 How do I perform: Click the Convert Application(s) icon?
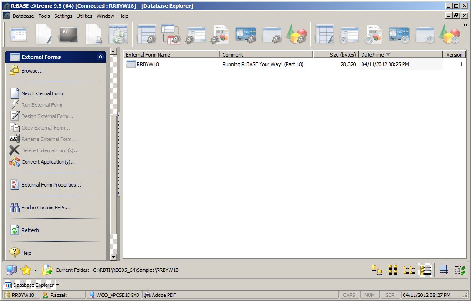[15, 162]
